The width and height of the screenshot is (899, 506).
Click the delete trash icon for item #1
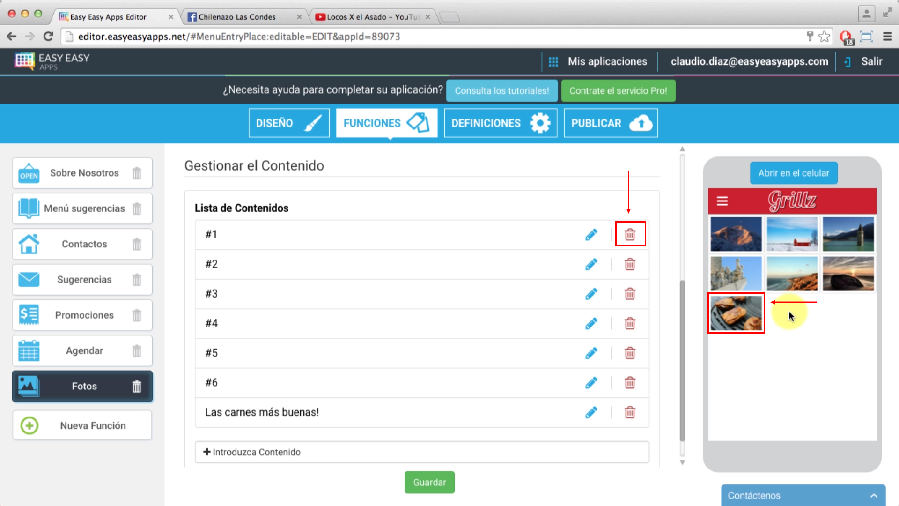click(630, 234)
